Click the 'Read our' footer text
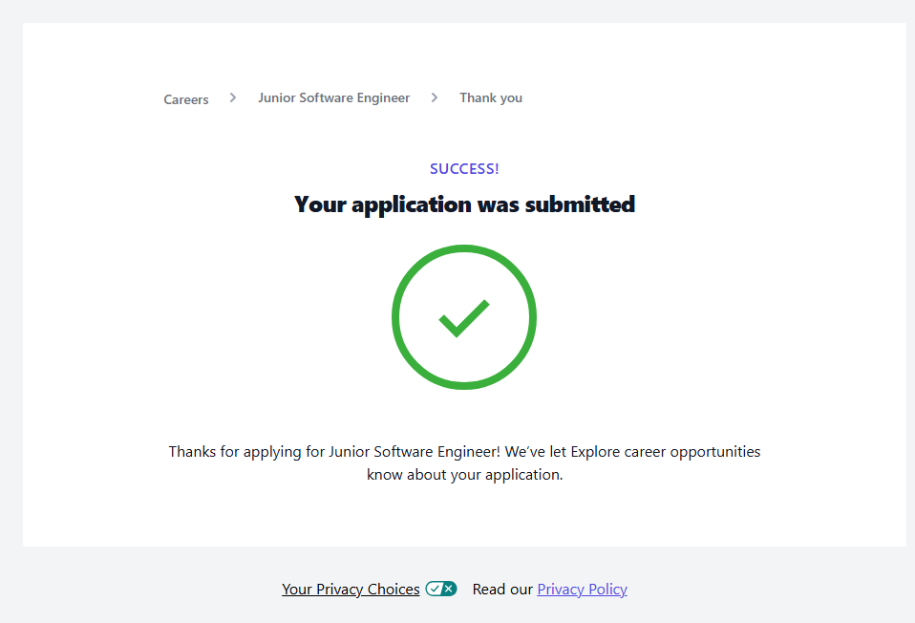 pyautogui.click(x=502, y=589)
